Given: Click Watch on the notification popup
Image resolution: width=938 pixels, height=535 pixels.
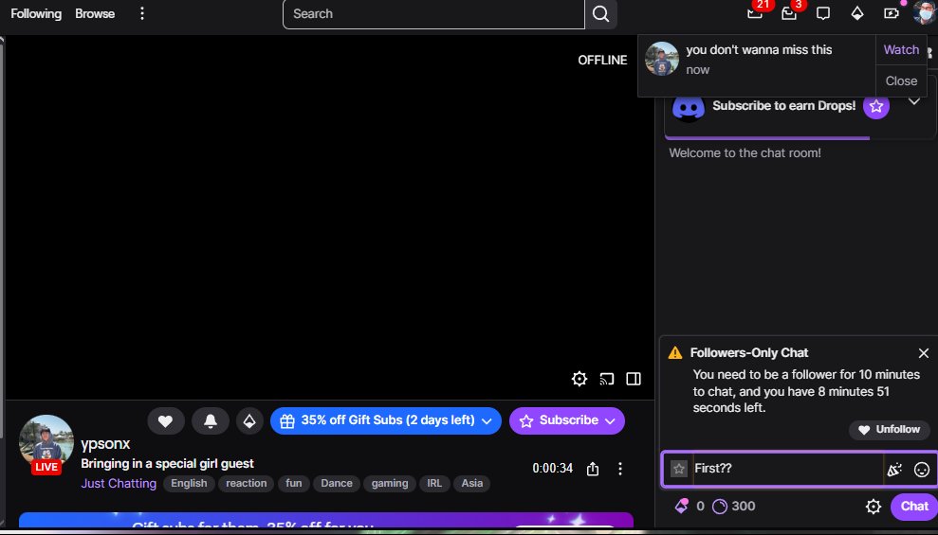Looking at the screenshot, I should pyautogui.click(x=901, y=49).
